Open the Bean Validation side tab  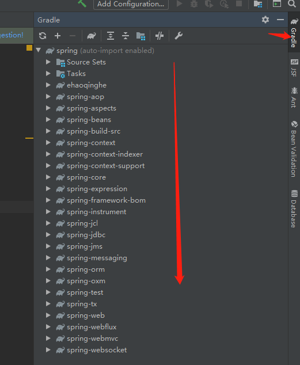pos(294,149)
